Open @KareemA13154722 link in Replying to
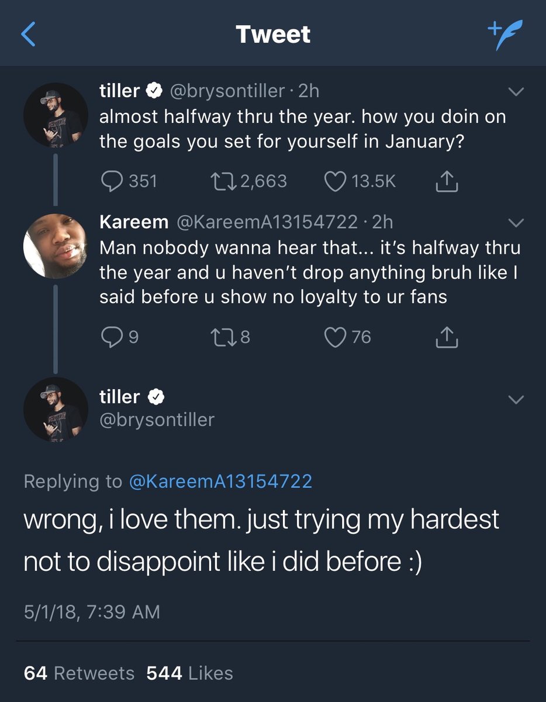This screenshot has height=702, width=546. pyautogui.click(x=220, y=481)
